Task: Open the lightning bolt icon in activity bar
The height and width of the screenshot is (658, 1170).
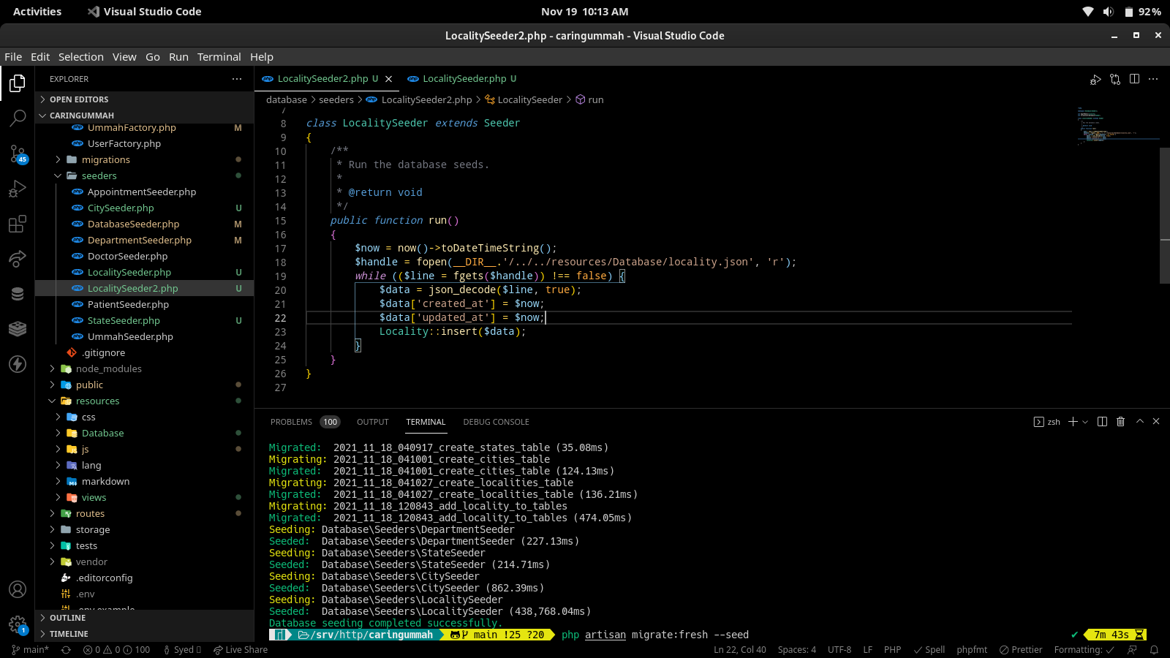Action: (x=18, y=364)
